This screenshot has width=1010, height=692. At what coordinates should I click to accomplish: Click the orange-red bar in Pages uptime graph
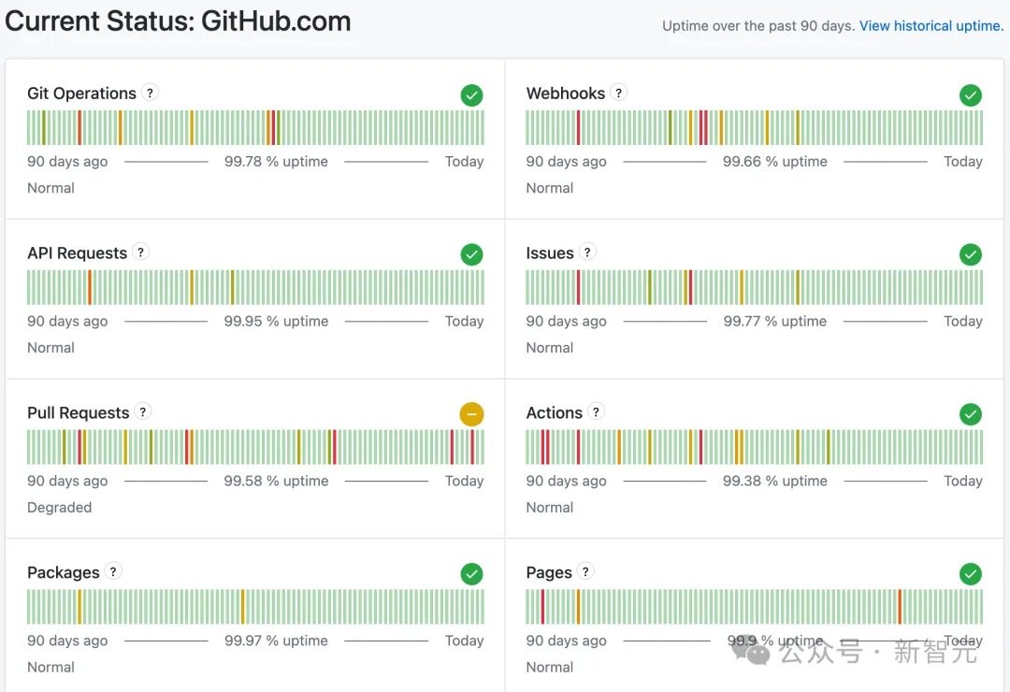coord(900,607)
